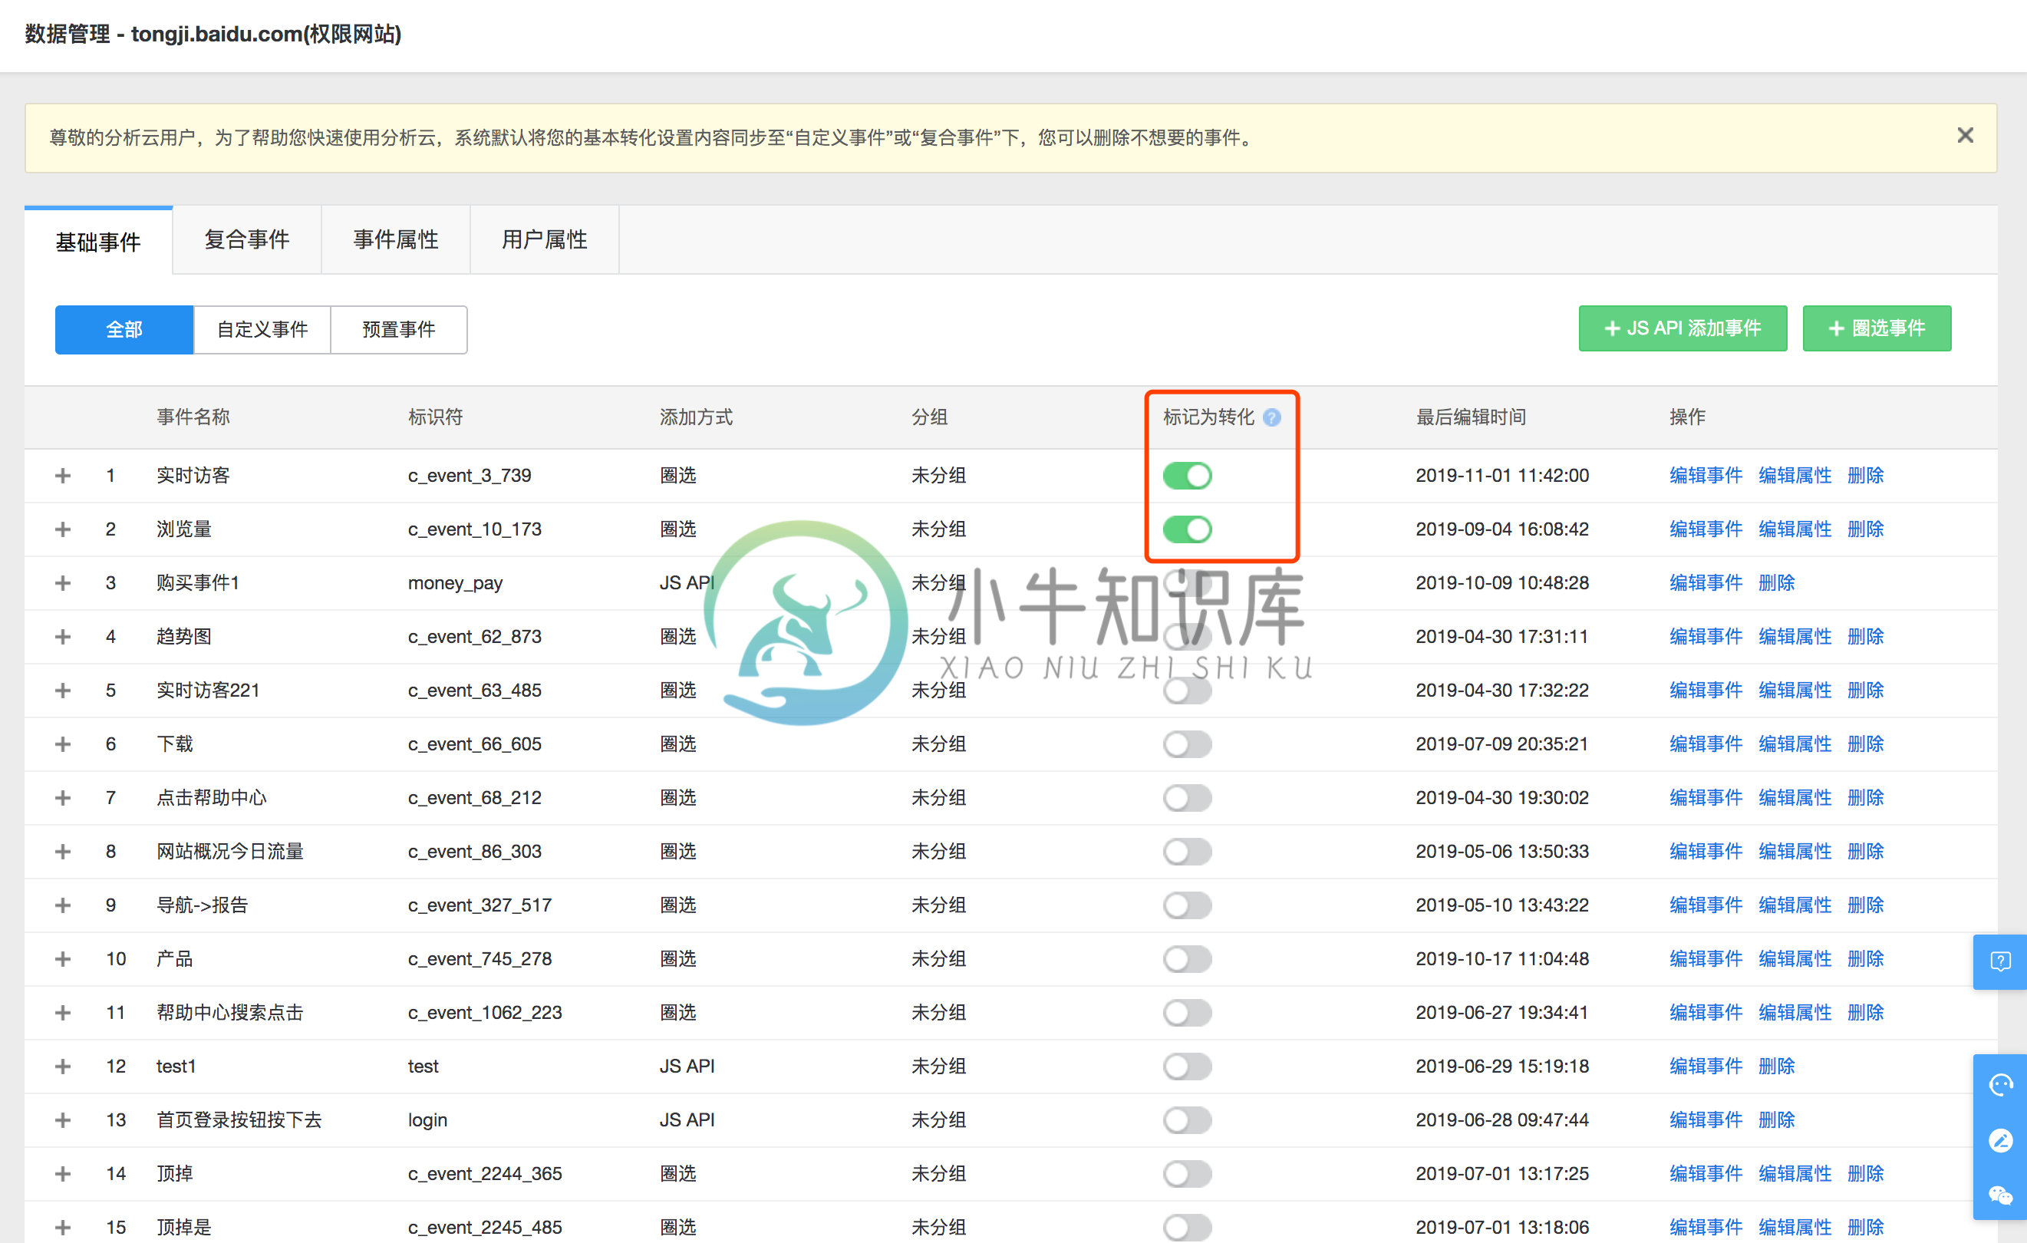This screenshot has width=2027, height=1243.
Task: Click 编辑事件 for test1
Action: click(1706, 1066)
